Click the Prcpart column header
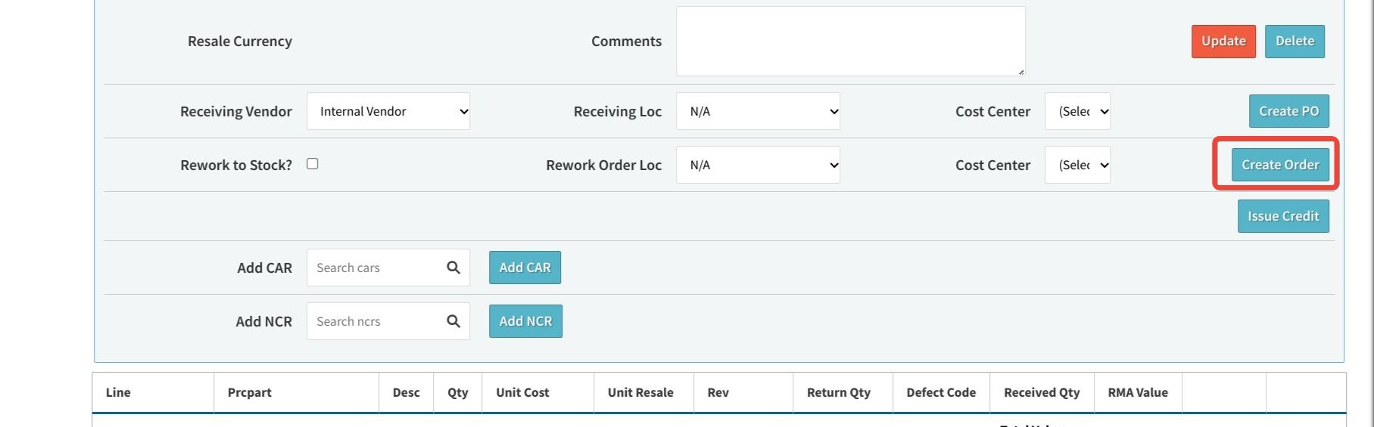The image size is (1374, 427). [x=250, y=392]
